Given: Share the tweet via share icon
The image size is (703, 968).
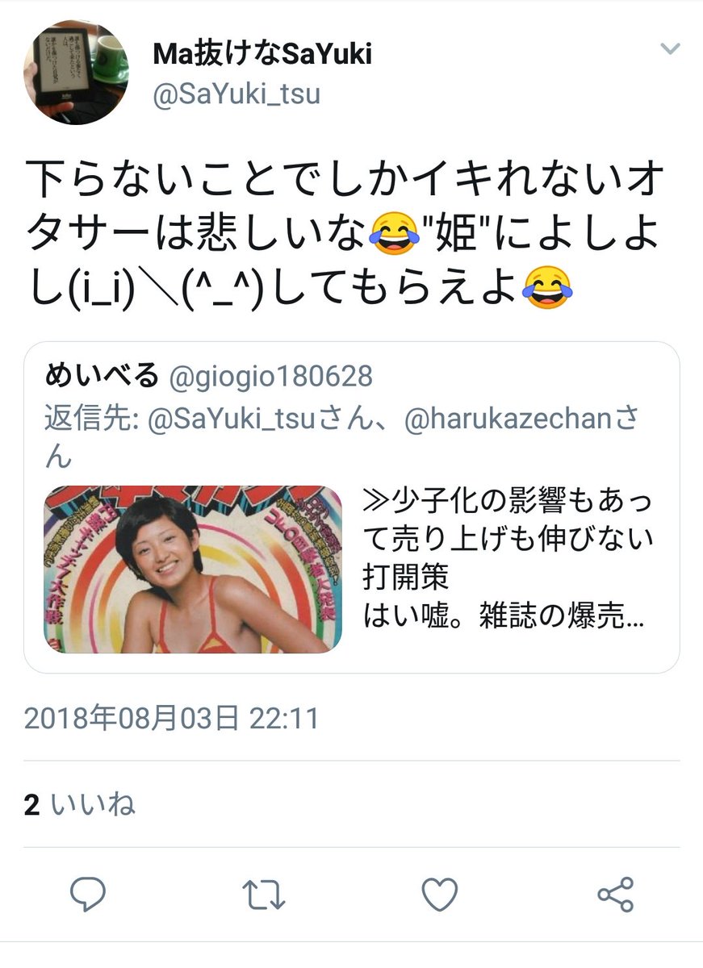Looking at the screenshot, I should coord(616,895).
